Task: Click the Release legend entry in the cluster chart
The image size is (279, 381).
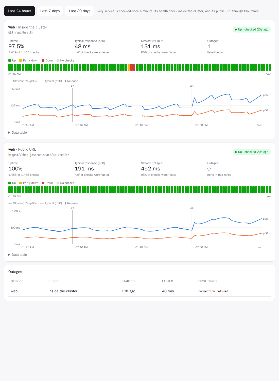Action: point(72,81)
